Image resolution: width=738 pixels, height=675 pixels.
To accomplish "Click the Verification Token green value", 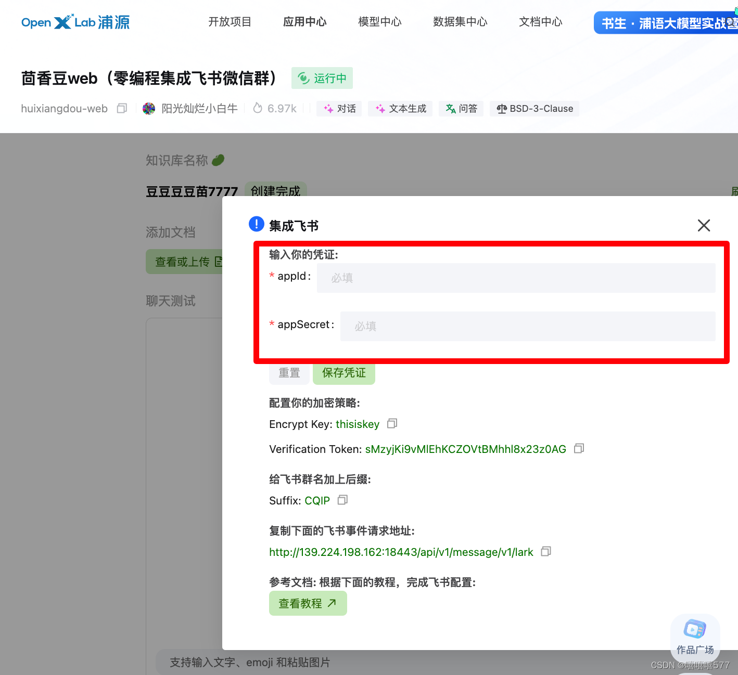I will [x=466, y=449].
